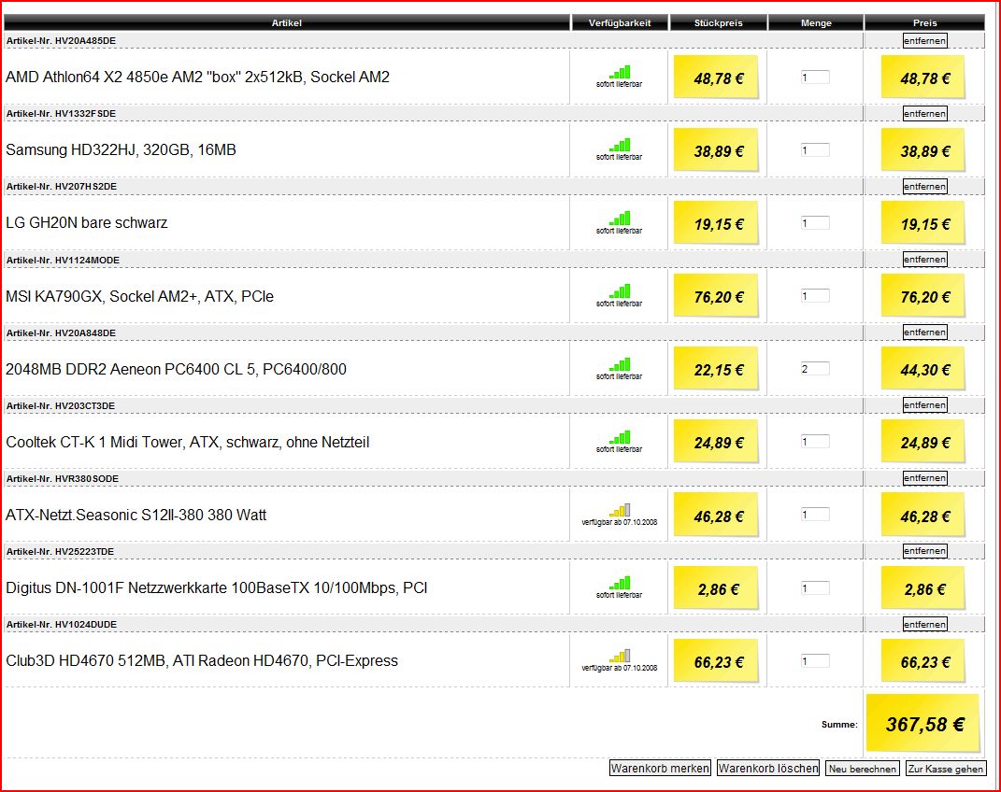Remove article HV20A848DE with entfernen
The height and width of the screenshot is (792, 1001).
tap(924, 332)
